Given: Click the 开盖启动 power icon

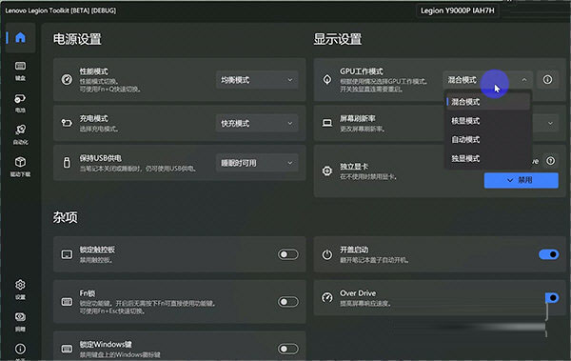Looking at the screenshot, I should click(x=327, y=254).
